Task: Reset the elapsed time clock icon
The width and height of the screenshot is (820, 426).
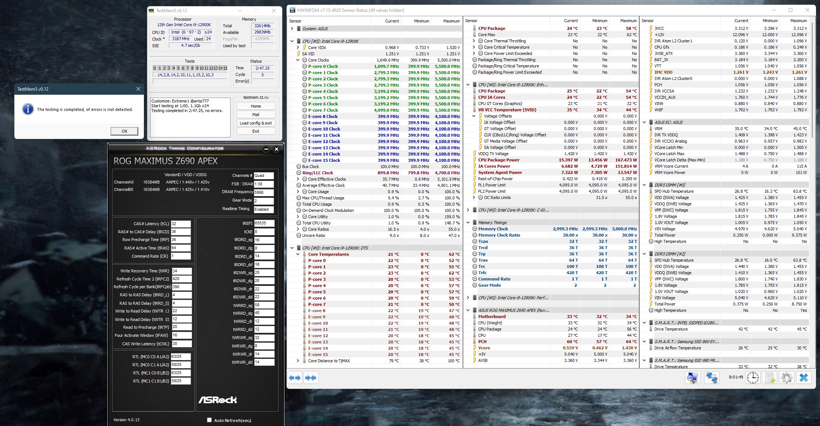Action: click(752, 378)
